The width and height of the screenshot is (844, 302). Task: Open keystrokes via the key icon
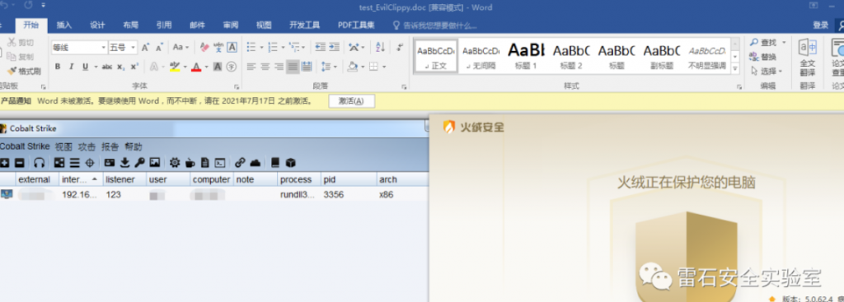[x=139, y=162]
